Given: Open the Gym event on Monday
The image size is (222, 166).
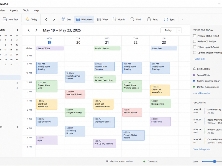Looking at the screenshot, I should tap(47, 140).
